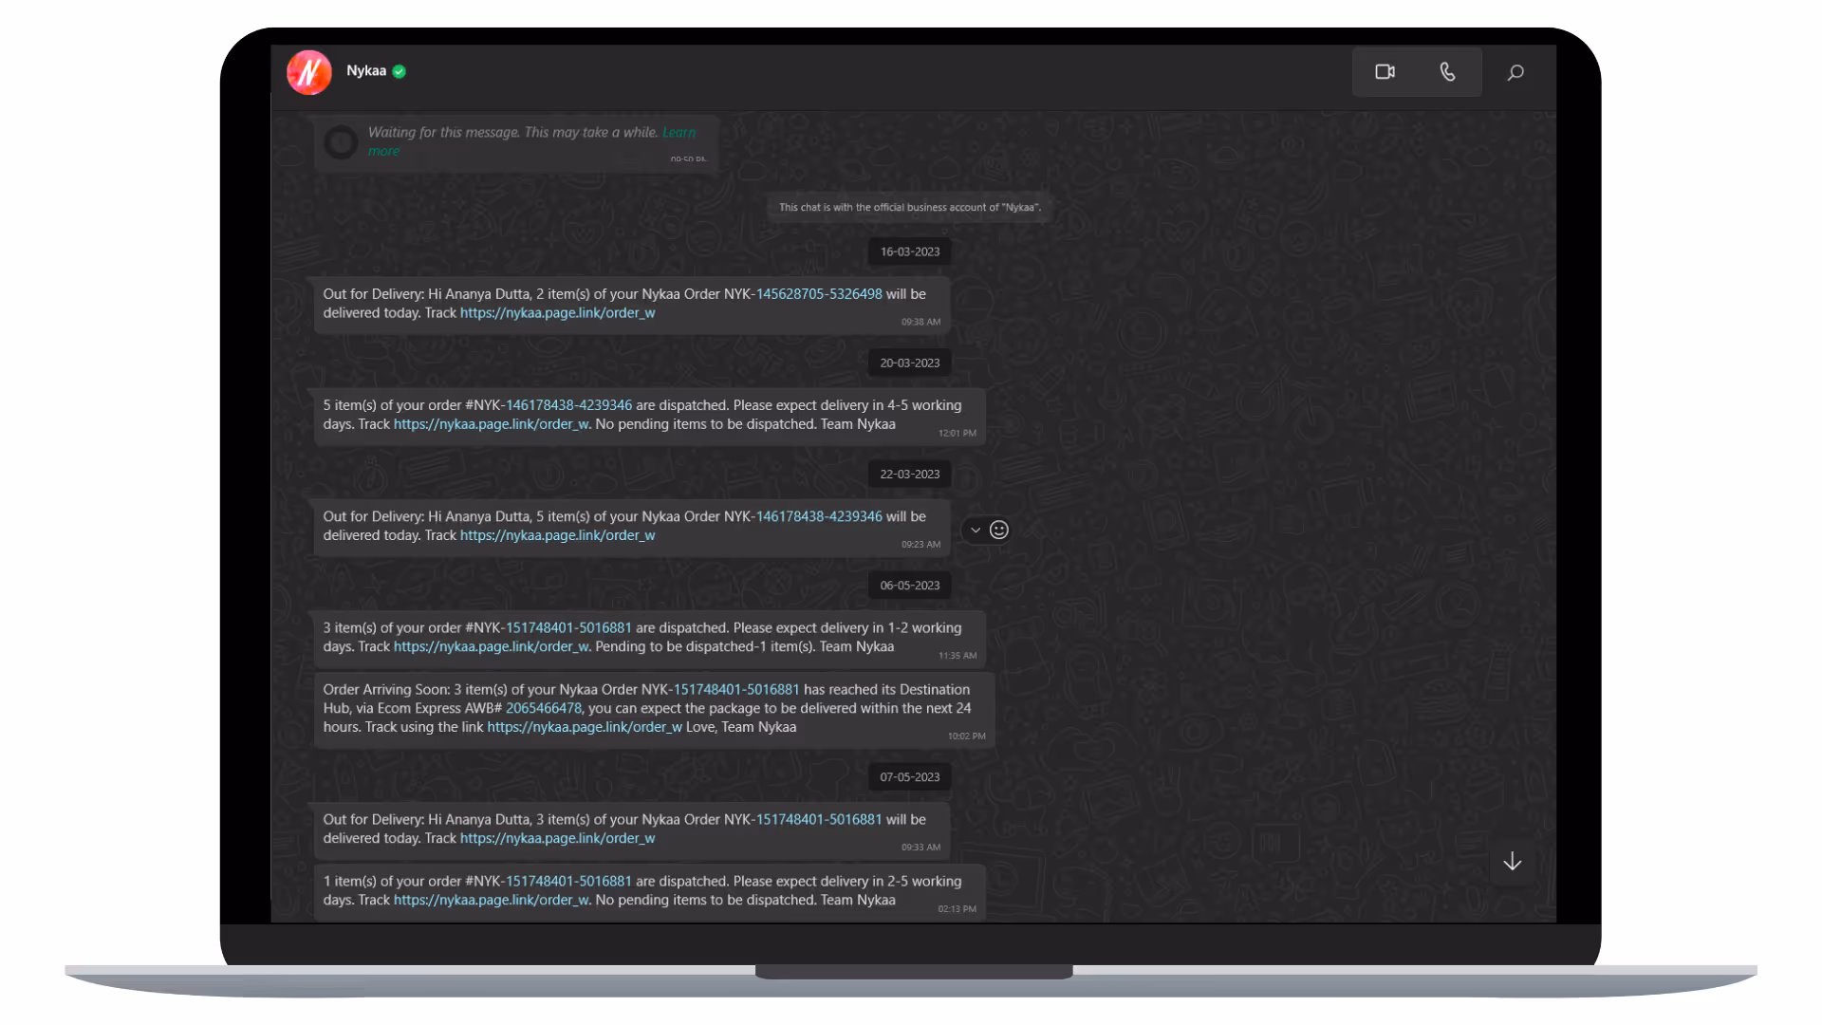Open the Nykaa contact name in header
The image size is (1822, 1025).
(366, 71)
